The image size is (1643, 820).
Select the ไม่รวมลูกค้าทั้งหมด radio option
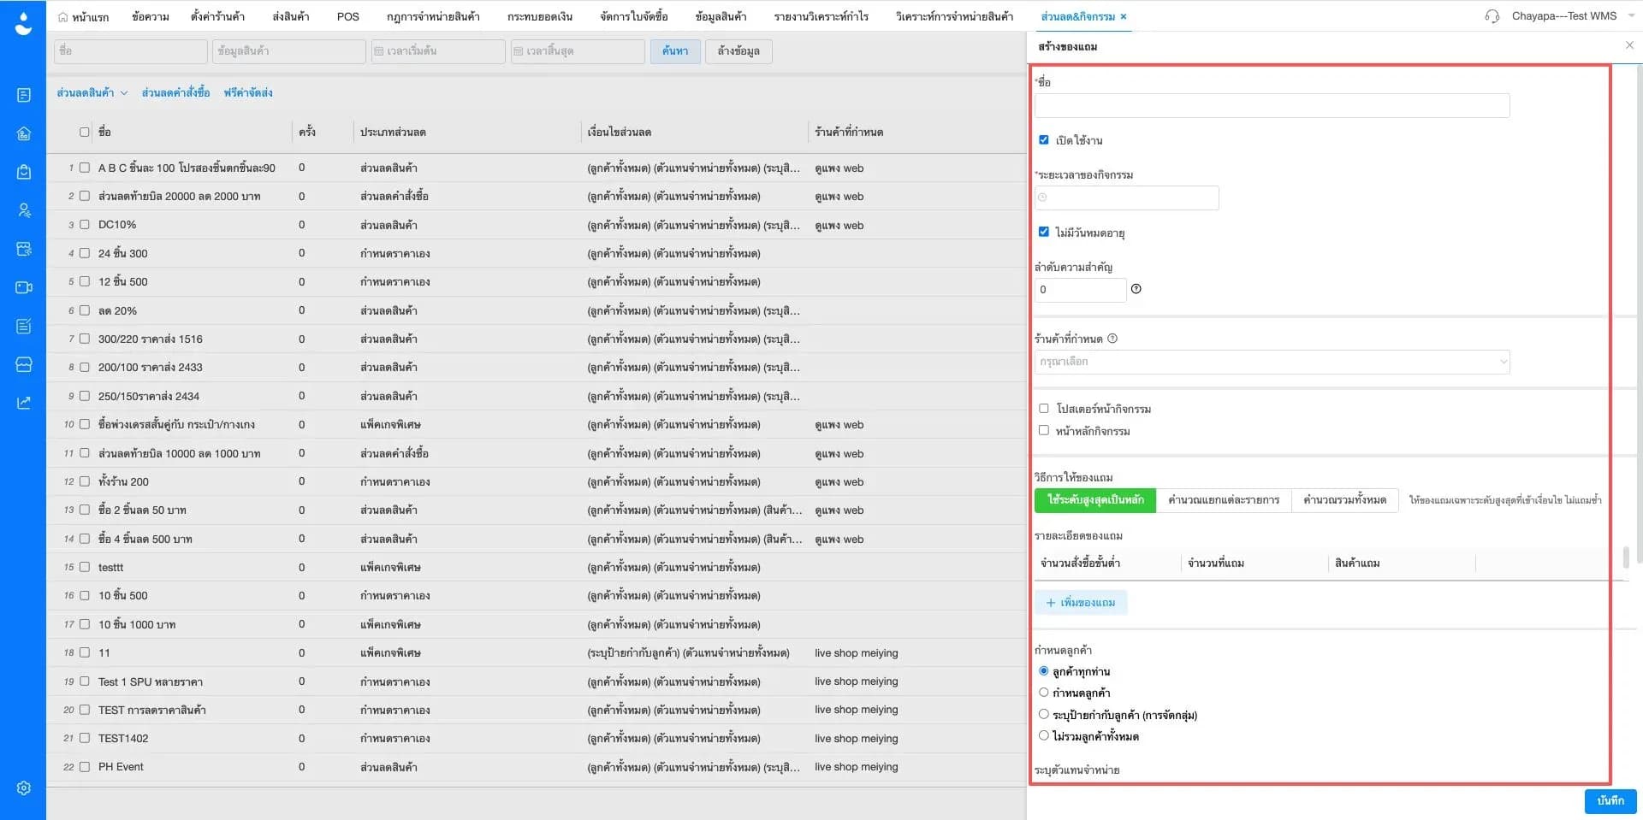1043,735
